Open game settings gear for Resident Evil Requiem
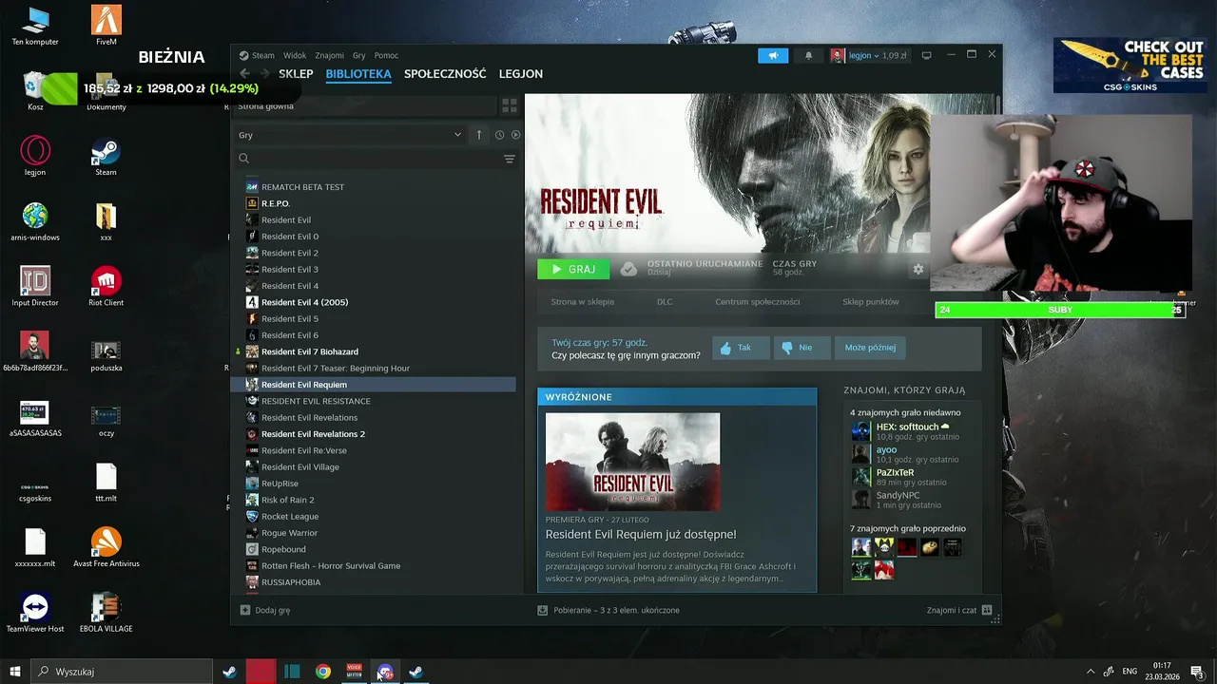Viewport: 1217px width, 684px height. click(x=918, y=269)
